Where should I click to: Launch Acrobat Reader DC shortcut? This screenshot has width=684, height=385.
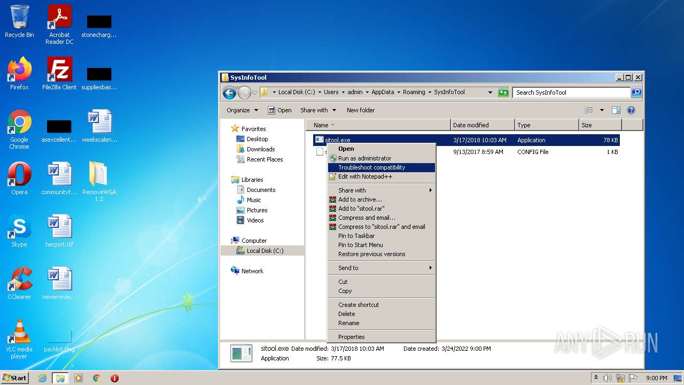pos(59,24)
